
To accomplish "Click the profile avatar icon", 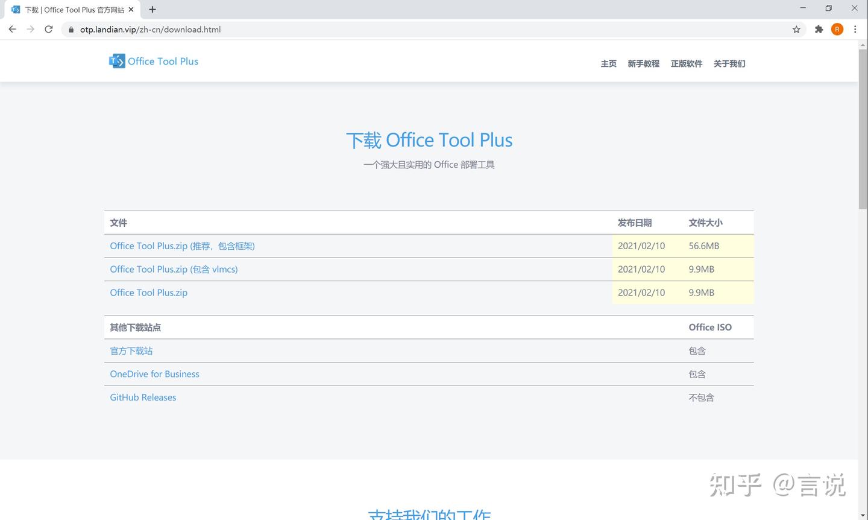I will tap(837, 29).
